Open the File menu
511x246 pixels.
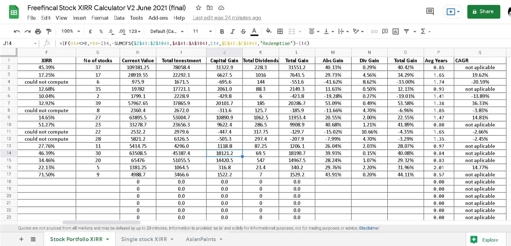pyautogui.click(x=31, y=18)
